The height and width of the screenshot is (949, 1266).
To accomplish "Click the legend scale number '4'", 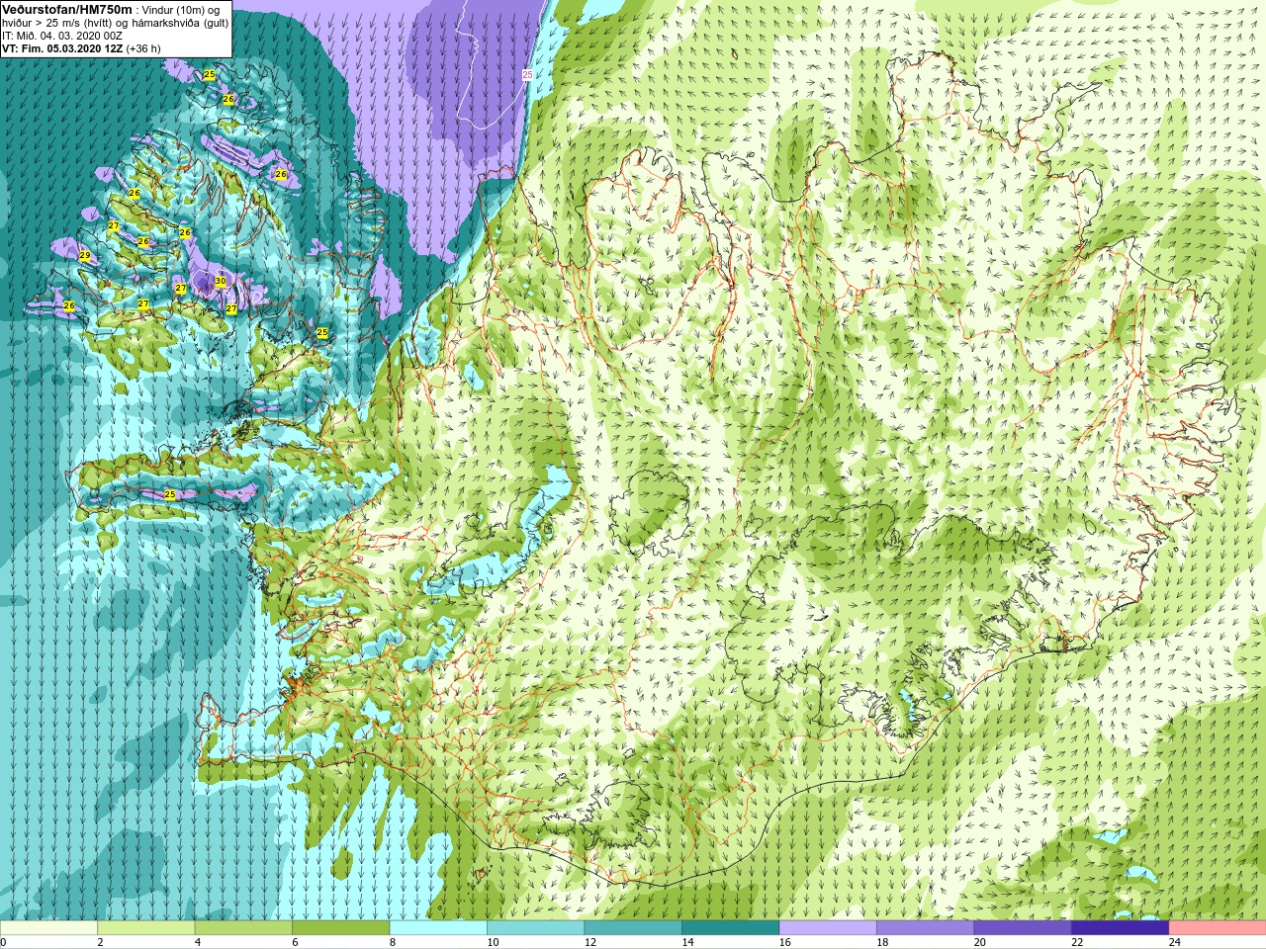I will pos(198,942).
